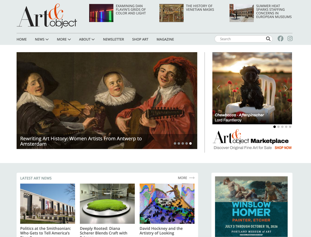Select the fifth marketplace carousel dot
This screenshot has height=237, width=311.
click(x=290, y=127)
